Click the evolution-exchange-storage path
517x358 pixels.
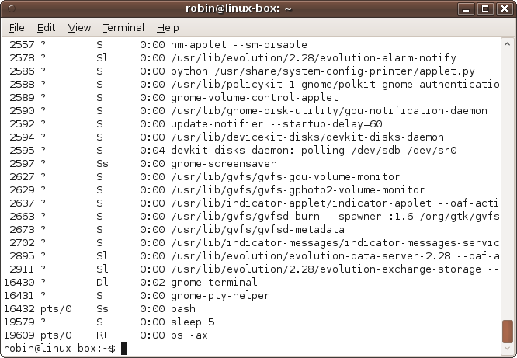click(x=335, y=269)
